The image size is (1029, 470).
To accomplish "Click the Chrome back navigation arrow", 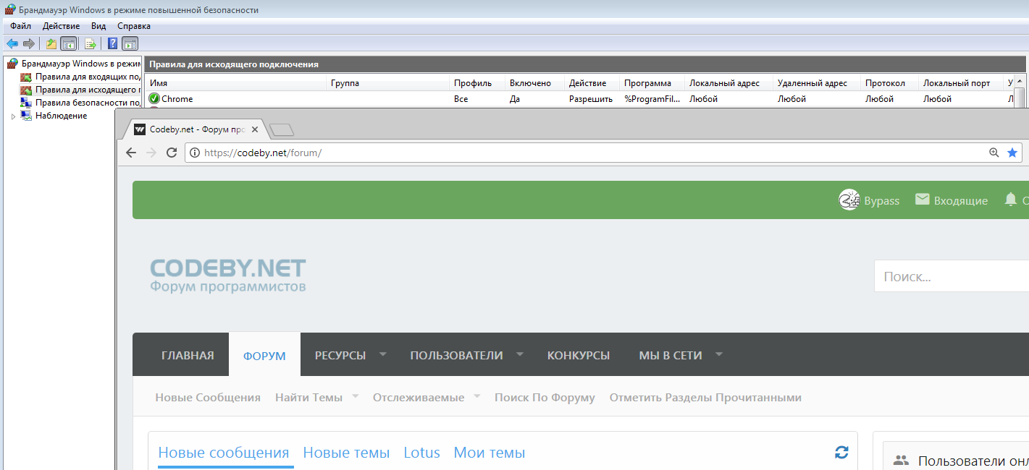I will coord(131,153).
